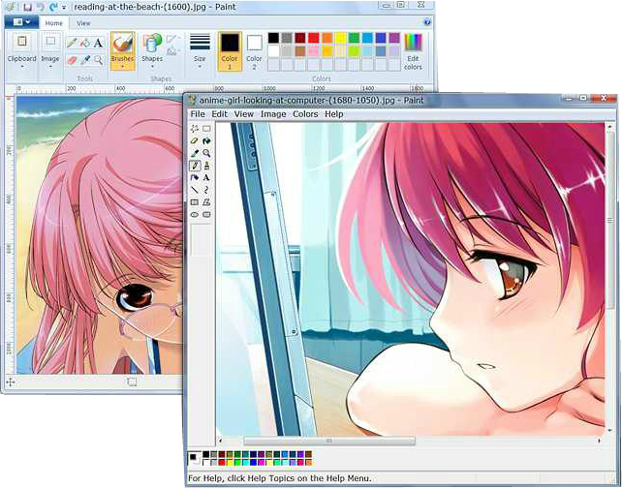Screen dimensions: 622x488
Task: Select Fill with color in ribbon Tools group
Action: (x=85, y=43)
